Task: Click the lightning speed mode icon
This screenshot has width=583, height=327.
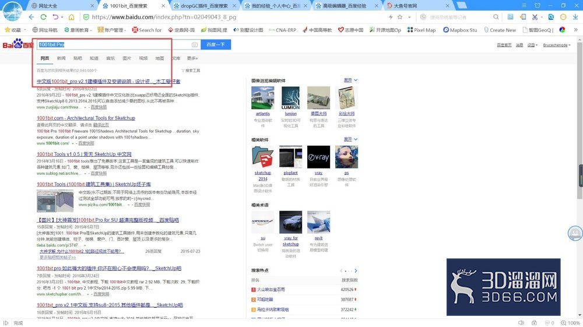Action: click(x=391, y=17)
